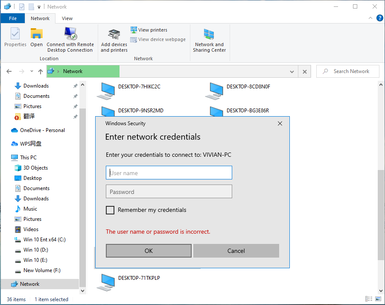
Task: Enable Remember my credentials checkbox
Action: [110, 210]
